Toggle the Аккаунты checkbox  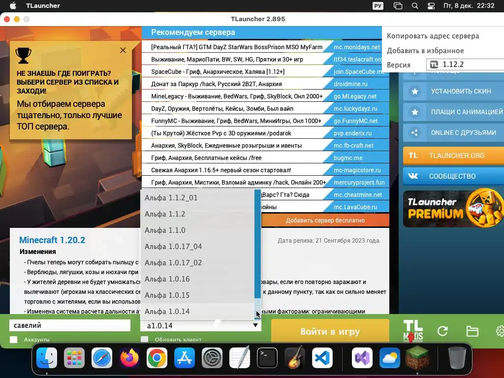pos(13,340)
